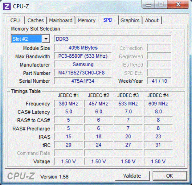Screen dimensions: 192x185
Task: Click the 609 MHz frequency cell
Action: click(158, 104)
